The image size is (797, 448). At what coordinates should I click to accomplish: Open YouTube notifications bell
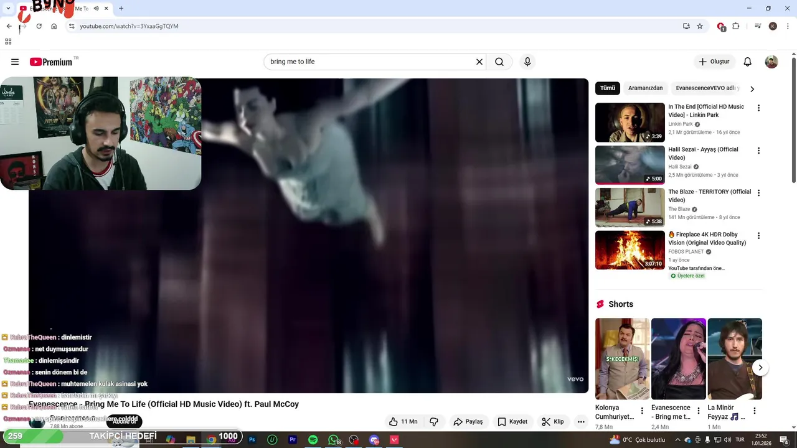tap(747, 62)
